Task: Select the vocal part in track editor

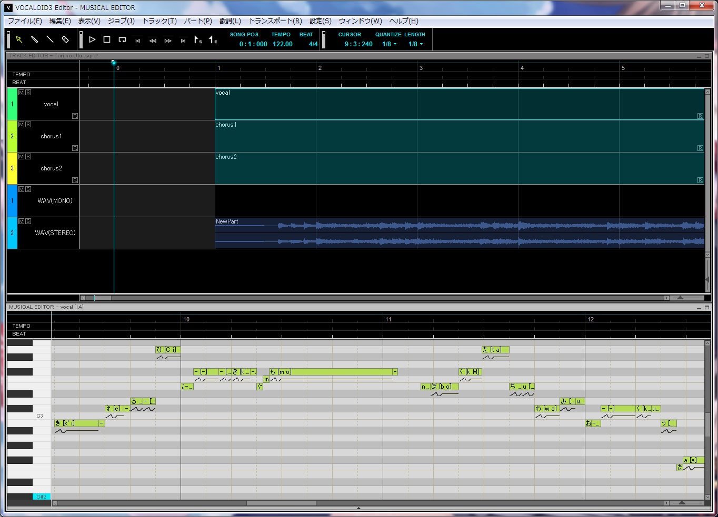Action: click(460, 104)
